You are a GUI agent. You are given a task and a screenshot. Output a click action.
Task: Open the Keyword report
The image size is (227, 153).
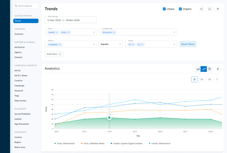pos(19,91)
